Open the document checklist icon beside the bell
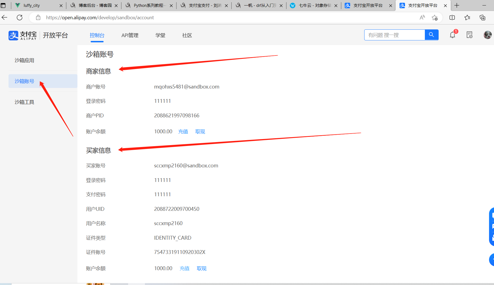Image resolution: width=494 pixels, height=285 pixels. coord(469,35)
